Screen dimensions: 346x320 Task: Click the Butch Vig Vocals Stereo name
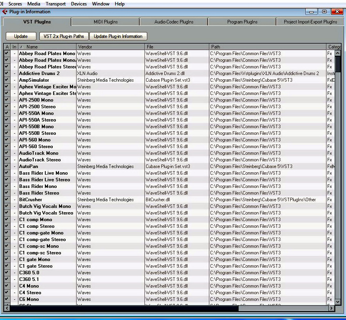pos(46,213)
